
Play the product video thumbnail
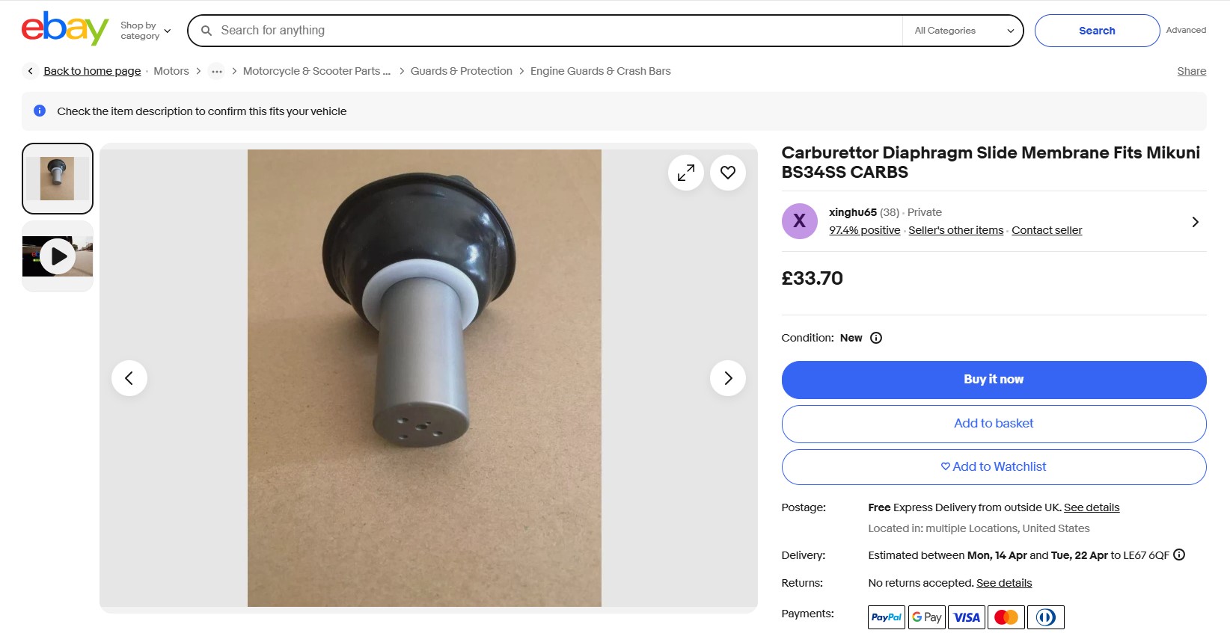point(58,256)
